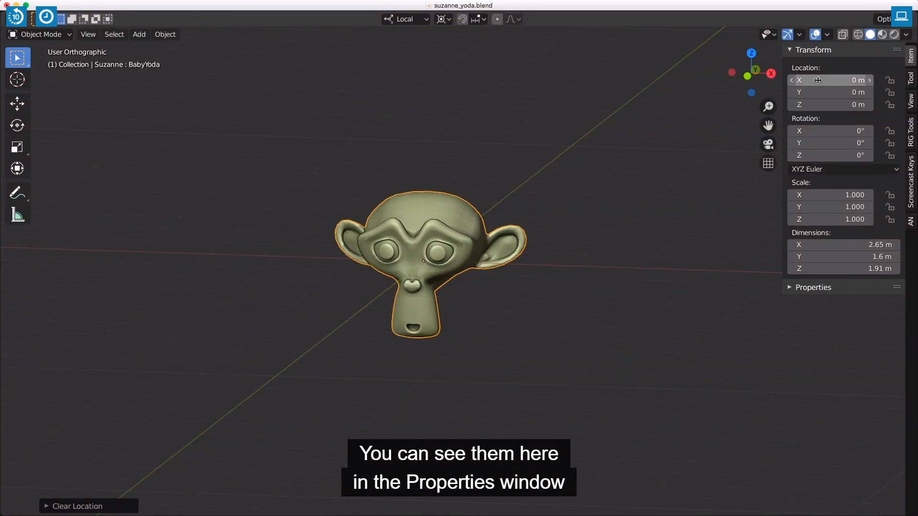Toggle X-ray view button

click(x=843, y=34)
